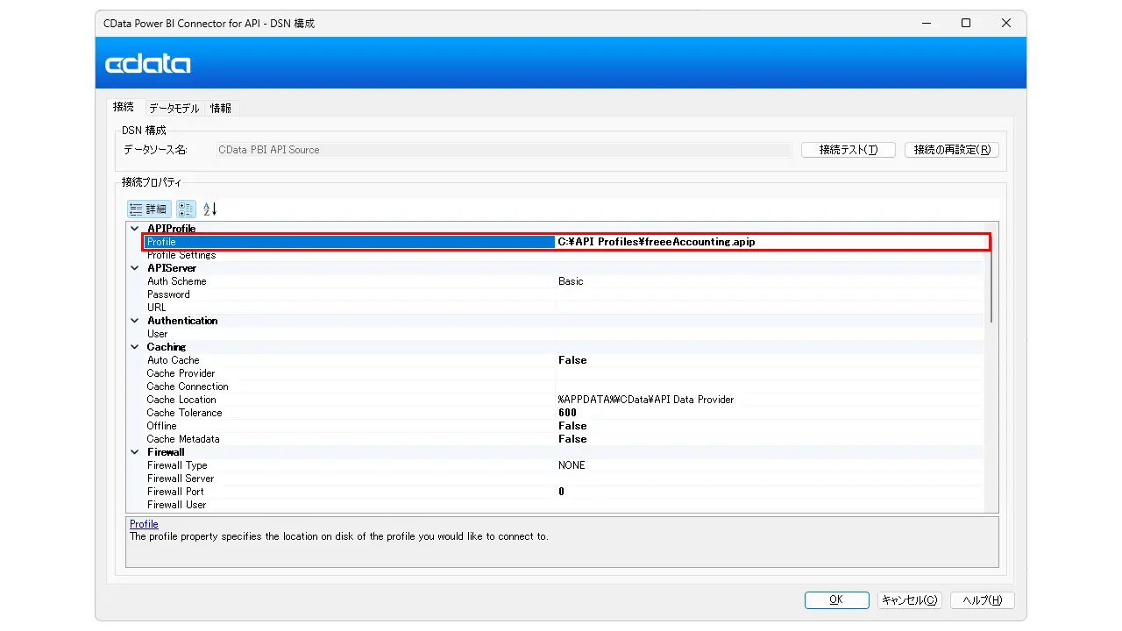Click the %APPDATA% Cache Location value
Viewport: 1122px width, 631px height.
(x=646, y=400)
